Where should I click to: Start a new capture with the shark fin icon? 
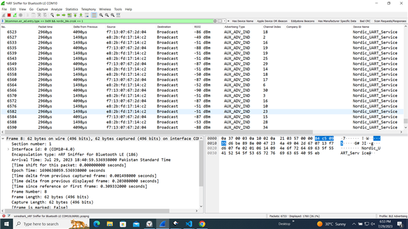tap(3, 15)
